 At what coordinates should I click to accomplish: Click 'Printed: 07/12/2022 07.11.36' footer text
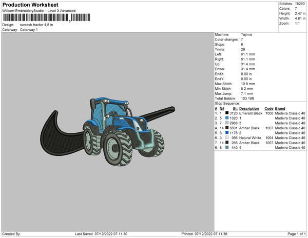204,234
